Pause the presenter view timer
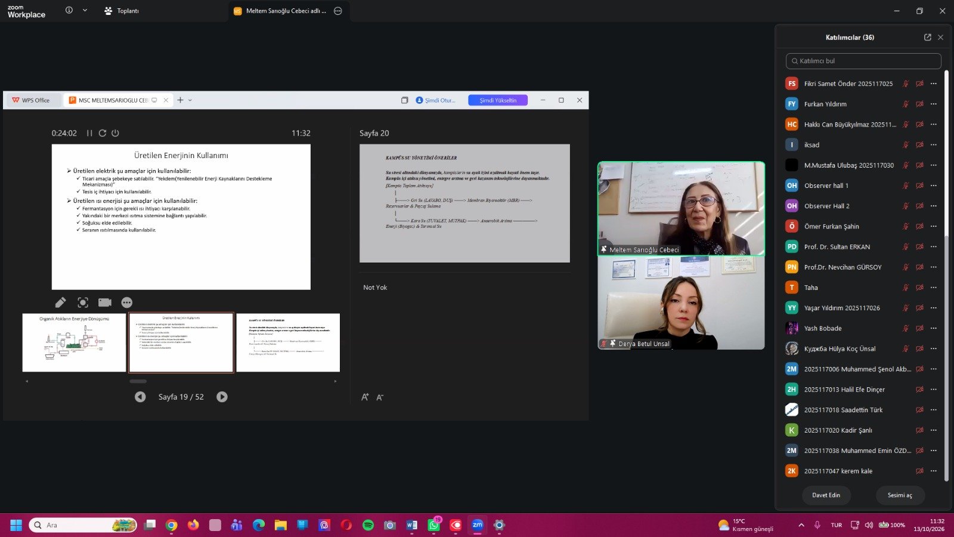The height and width of the screenshot is (537, 954). click(x=89, y=133)
